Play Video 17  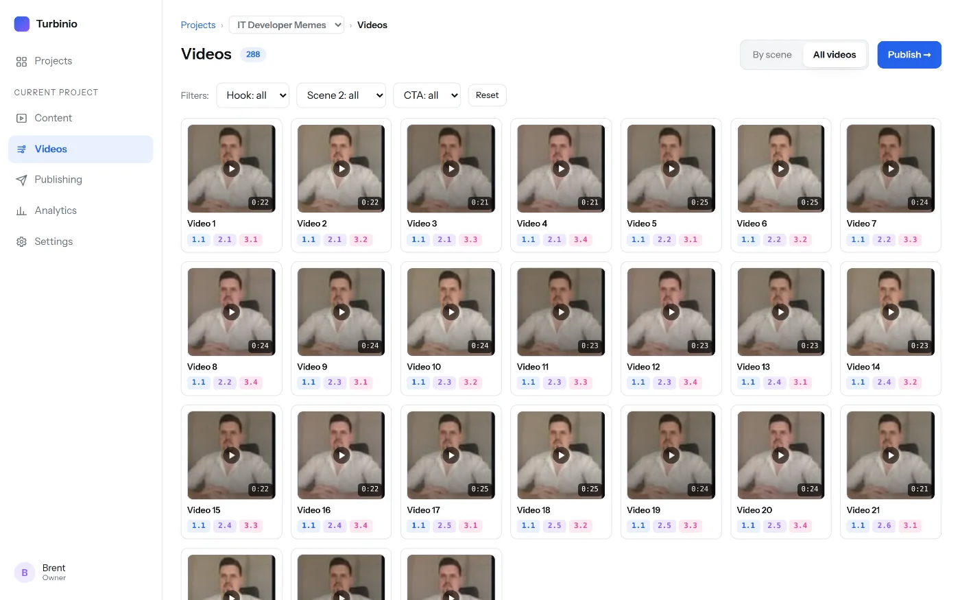tap(451, 455)
